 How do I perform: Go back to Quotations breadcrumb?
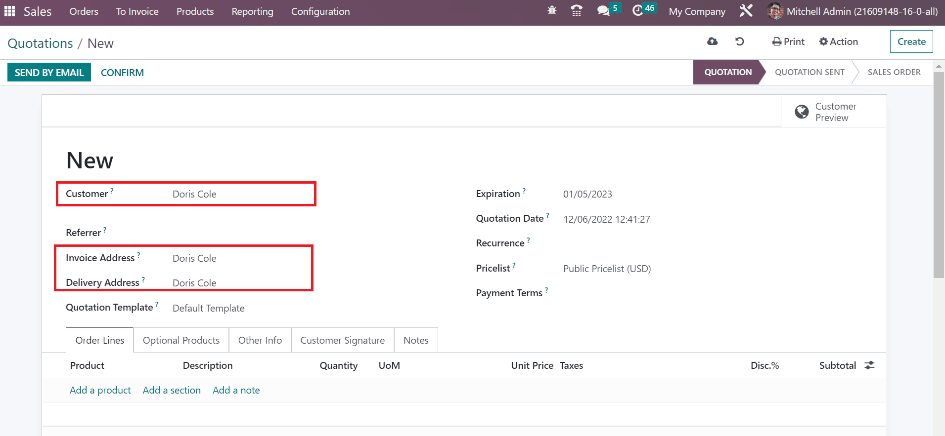click(40, 43)
